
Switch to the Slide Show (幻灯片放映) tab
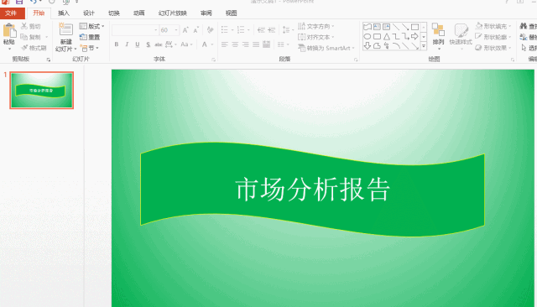tap(173, 13)
